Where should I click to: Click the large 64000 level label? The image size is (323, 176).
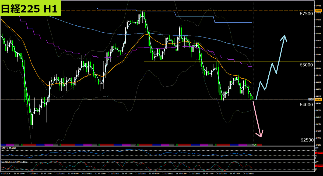[307, 104]
